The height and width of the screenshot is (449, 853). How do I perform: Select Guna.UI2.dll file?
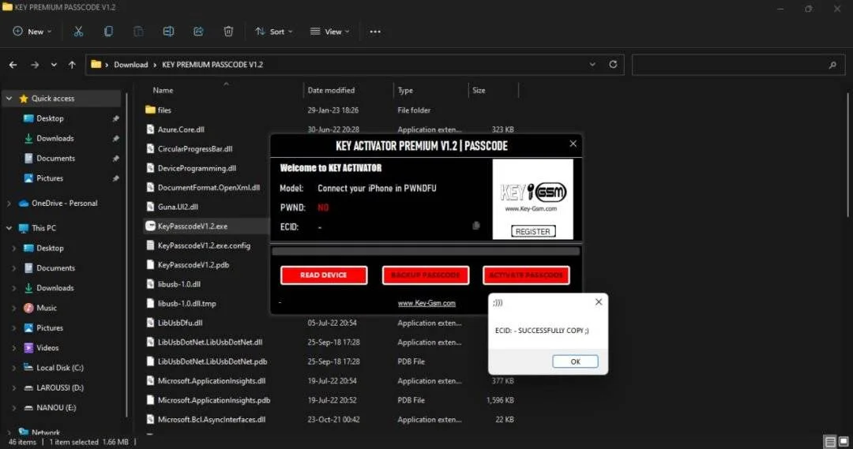click(178, 207)
